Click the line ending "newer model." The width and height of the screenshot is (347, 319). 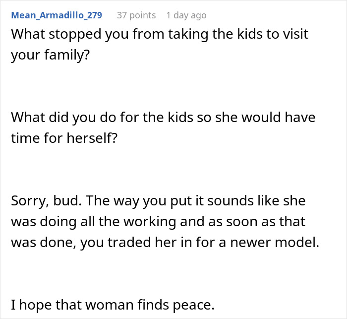(x=164, y=242)
